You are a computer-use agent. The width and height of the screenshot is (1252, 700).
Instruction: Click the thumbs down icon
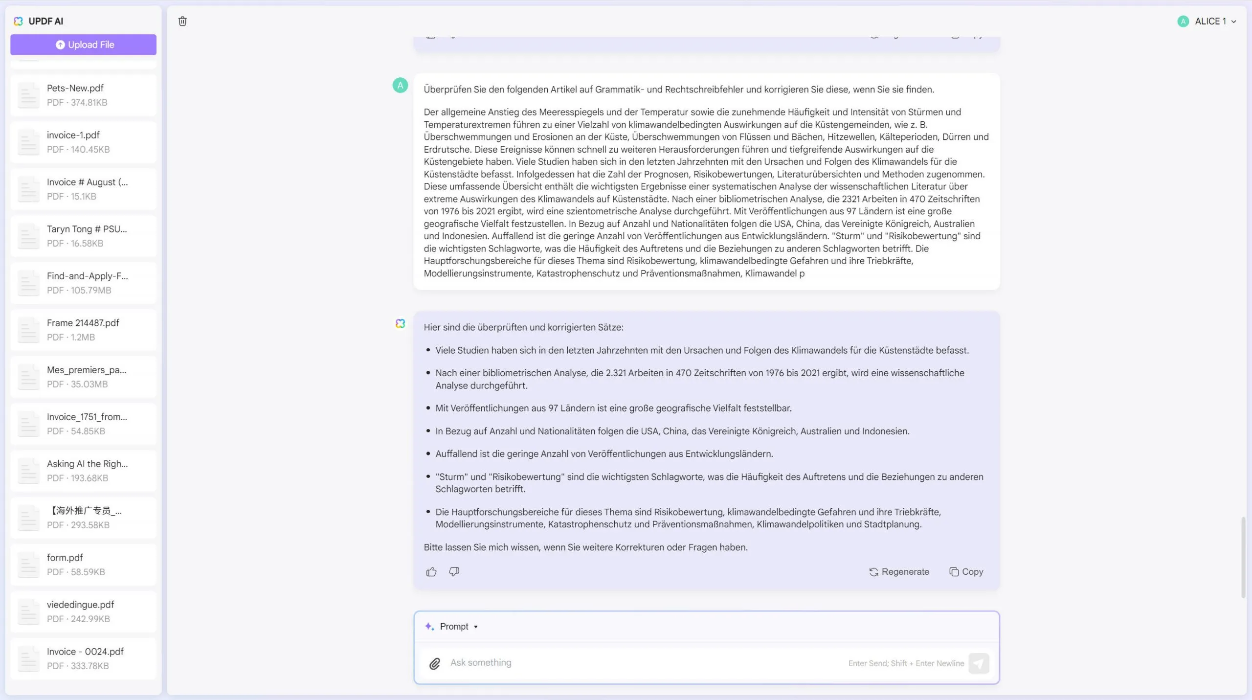(454, 571)
